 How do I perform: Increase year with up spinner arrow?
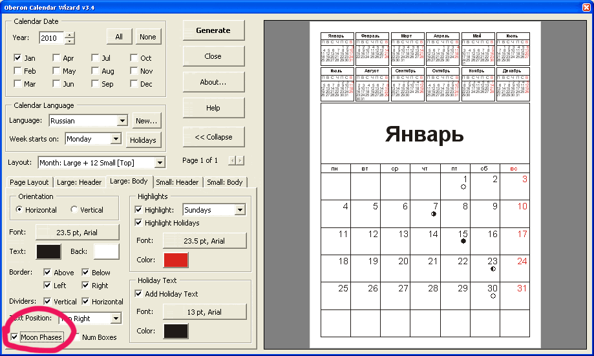point(69,35)
